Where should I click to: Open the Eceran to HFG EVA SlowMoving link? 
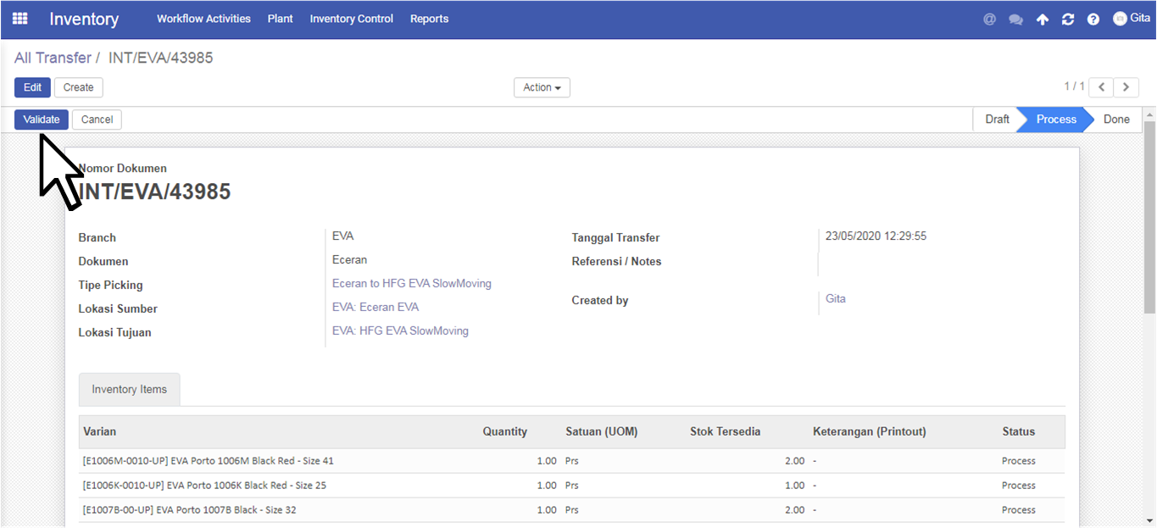coord(412,283)
